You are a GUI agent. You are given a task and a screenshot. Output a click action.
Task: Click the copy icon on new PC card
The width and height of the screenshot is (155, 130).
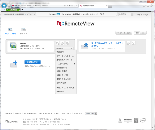(129, 43)
